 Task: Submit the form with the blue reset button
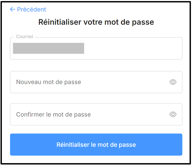[x=96, y=145]
